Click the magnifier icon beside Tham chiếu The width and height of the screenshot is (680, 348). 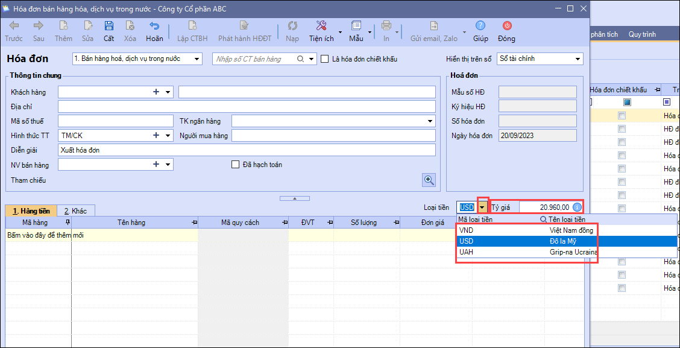coord(429,180)
